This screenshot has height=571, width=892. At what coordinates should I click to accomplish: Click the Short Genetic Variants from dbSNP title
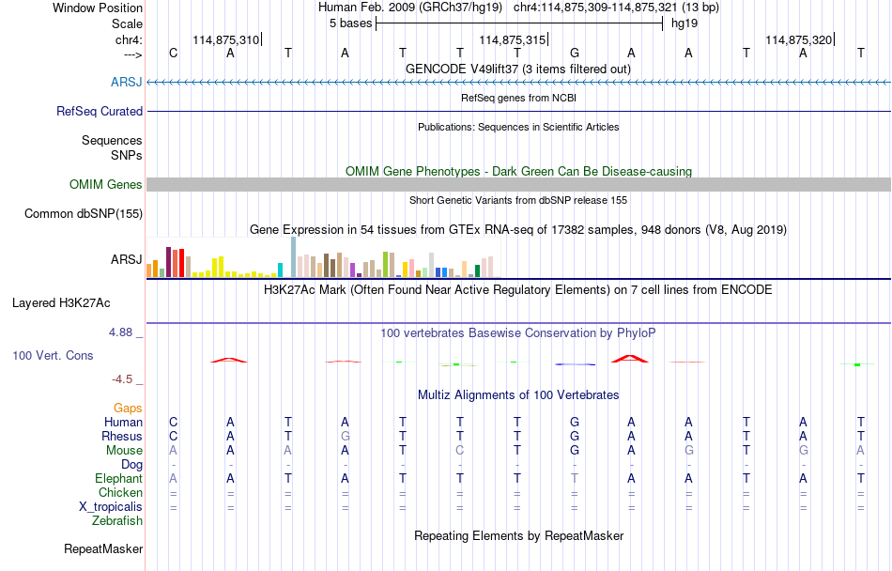point(518,200)
